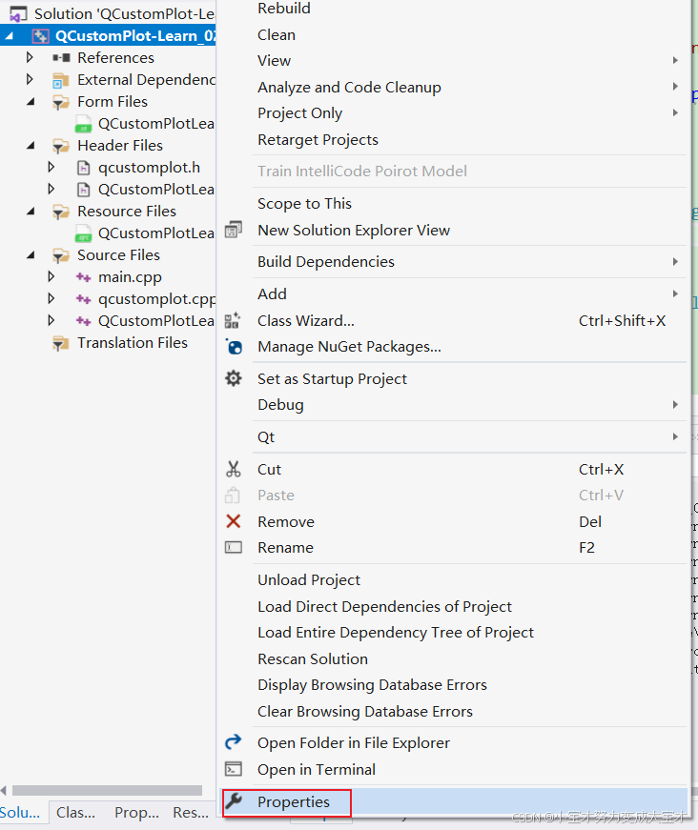This screenshot has width=698, height=830.
Task: Collapse the Source Files folder
Action: (x=31, y=255)
